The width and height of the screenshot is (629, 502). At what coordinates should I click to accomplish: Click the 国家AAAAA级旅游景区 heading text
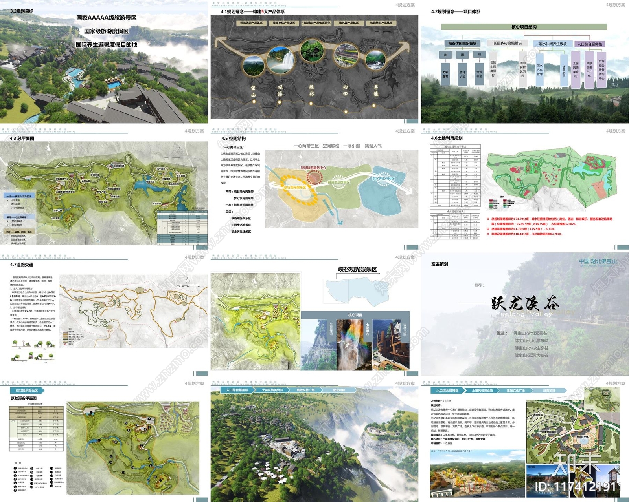[x=106, y=18]
